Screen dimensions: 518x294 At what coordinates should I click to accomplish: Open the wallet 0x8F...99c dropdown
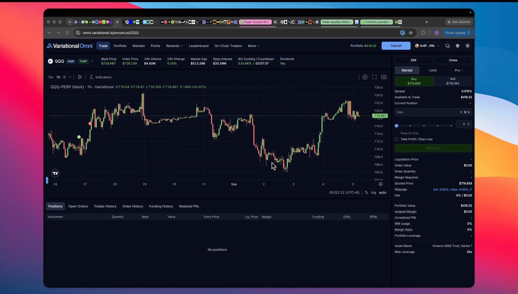[427, 46]
